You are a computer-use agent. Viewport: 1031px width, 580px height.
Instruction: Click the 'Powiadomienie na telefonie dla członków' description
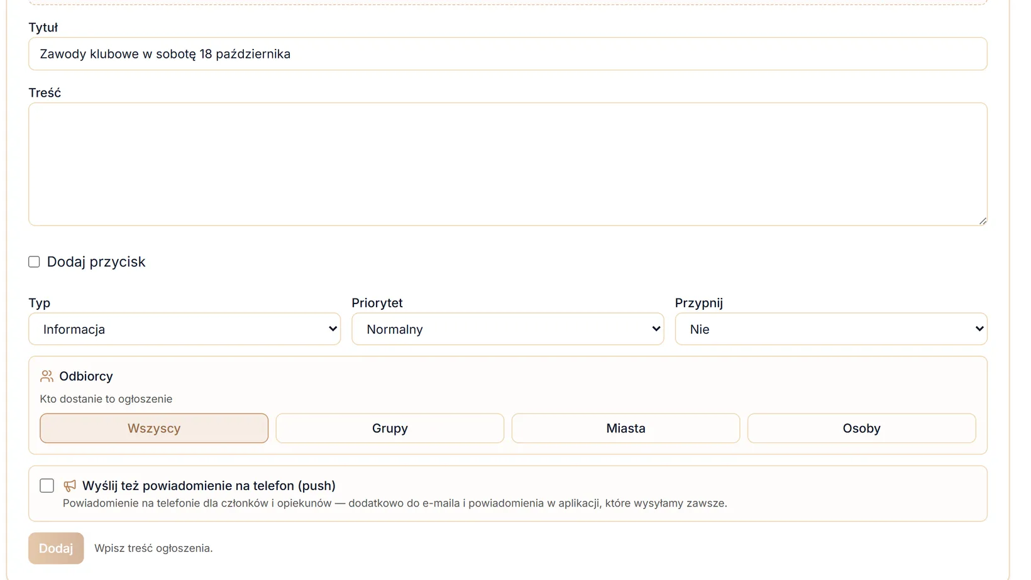coord(395,503)
